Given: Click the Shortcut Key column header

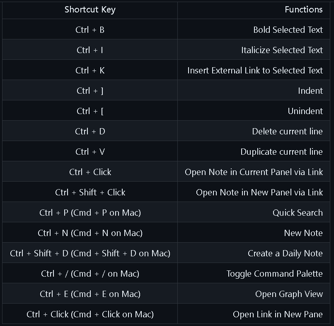Looking at the screenshot, I should pos(90,10).
